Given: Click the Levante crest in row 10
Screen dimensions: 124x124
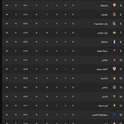Looking at the screenshot, I should [114, 60].
